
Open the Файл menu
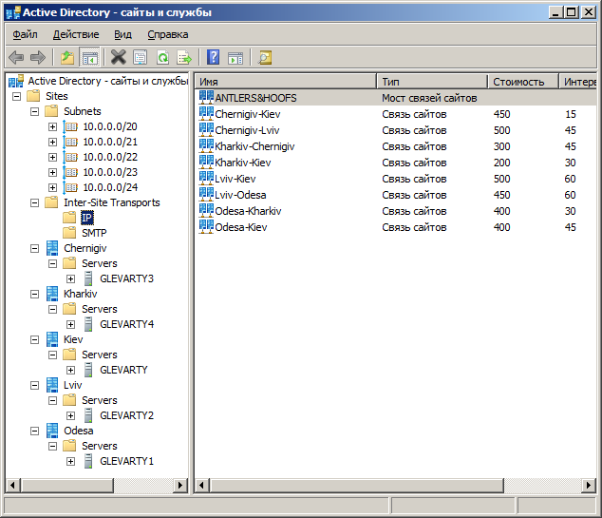[x=25, y=34]
